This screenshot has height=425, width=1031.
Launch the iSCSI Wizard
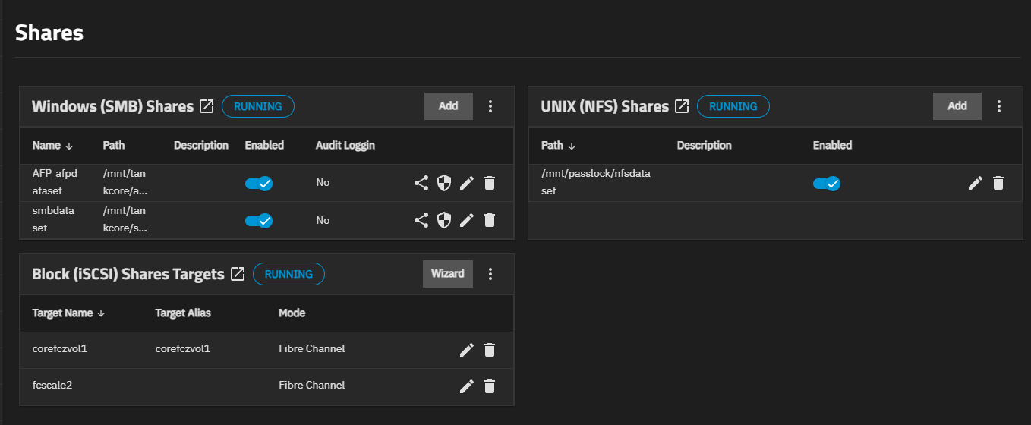click(447, 274)
